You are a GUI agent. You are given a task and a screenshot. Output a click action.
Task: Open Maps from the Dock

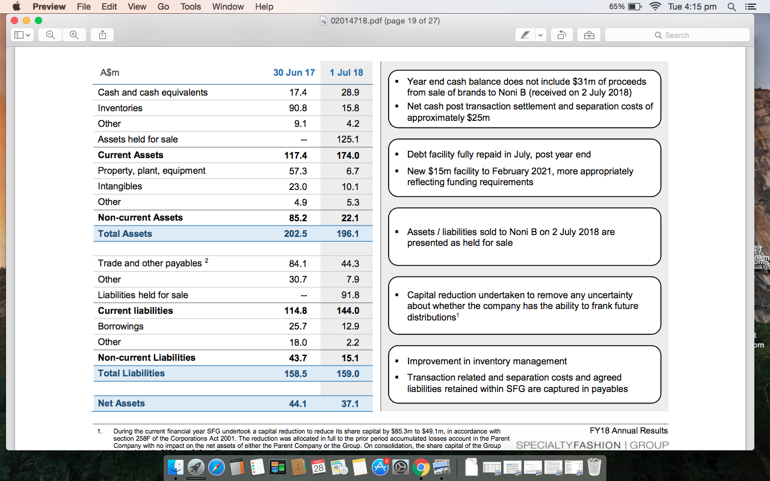[339, 467]
